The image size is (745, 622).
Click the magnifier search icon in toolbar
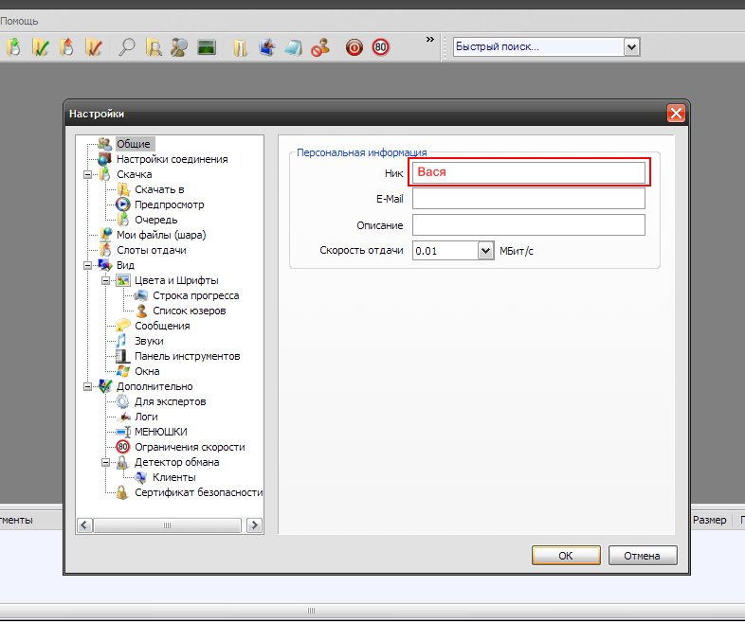coord(126,47)
